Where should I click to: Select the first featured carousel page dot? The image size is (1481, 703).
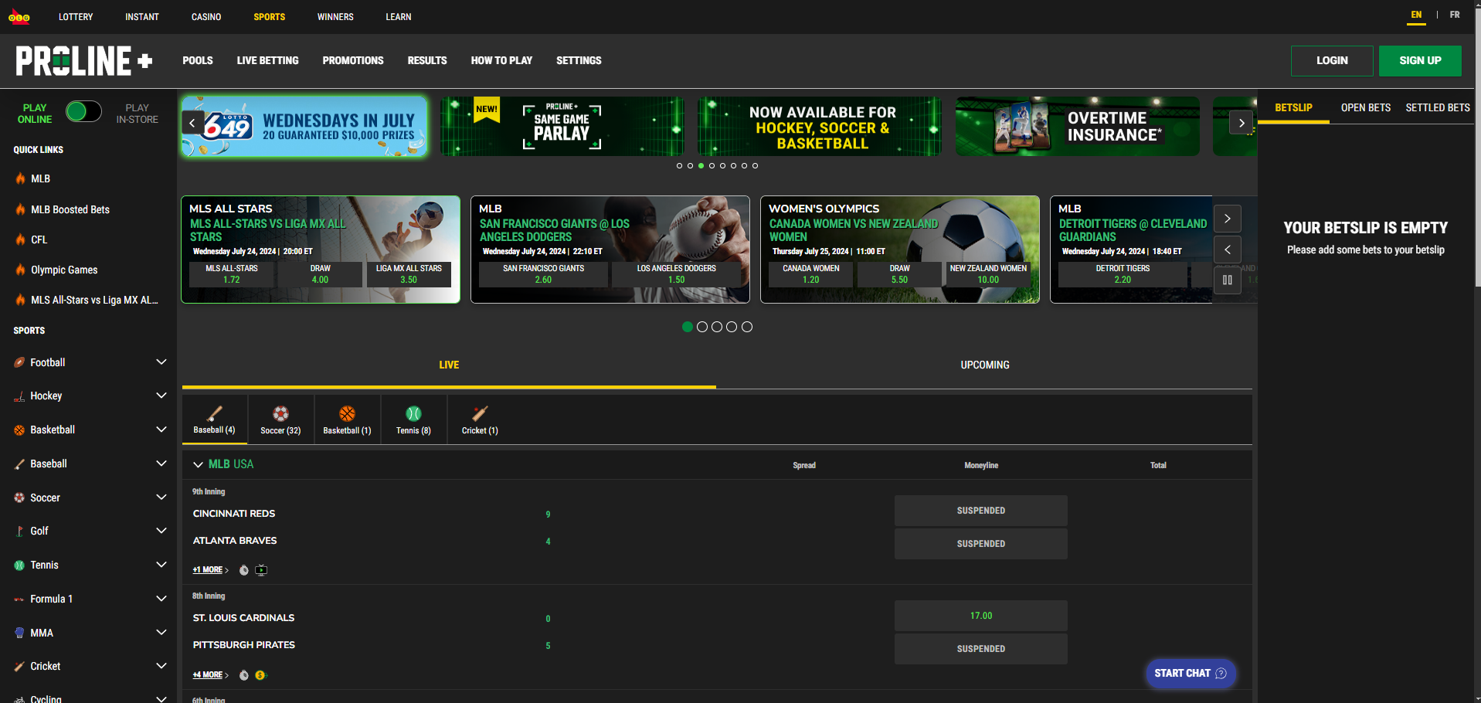click(x=687, y=327)
